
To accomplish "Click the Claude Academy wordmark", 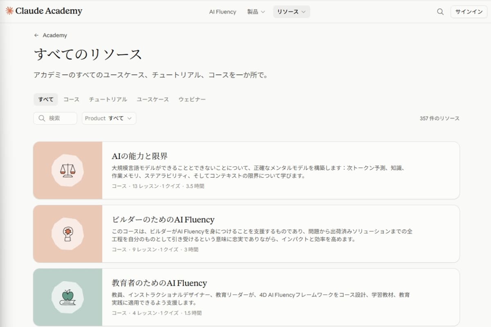I will click(x=49, y=11).
